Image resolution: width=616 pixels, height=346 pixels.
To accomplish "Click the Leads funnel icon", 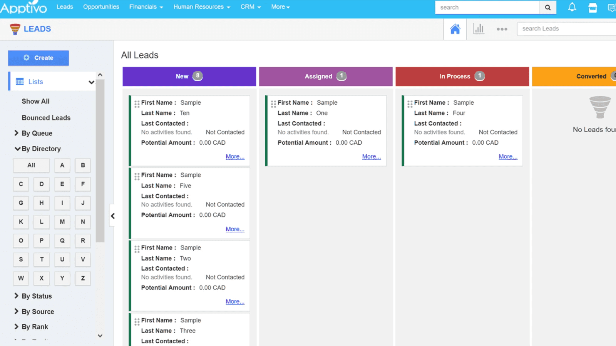I will pyautogui.click(x=15, y=29).
